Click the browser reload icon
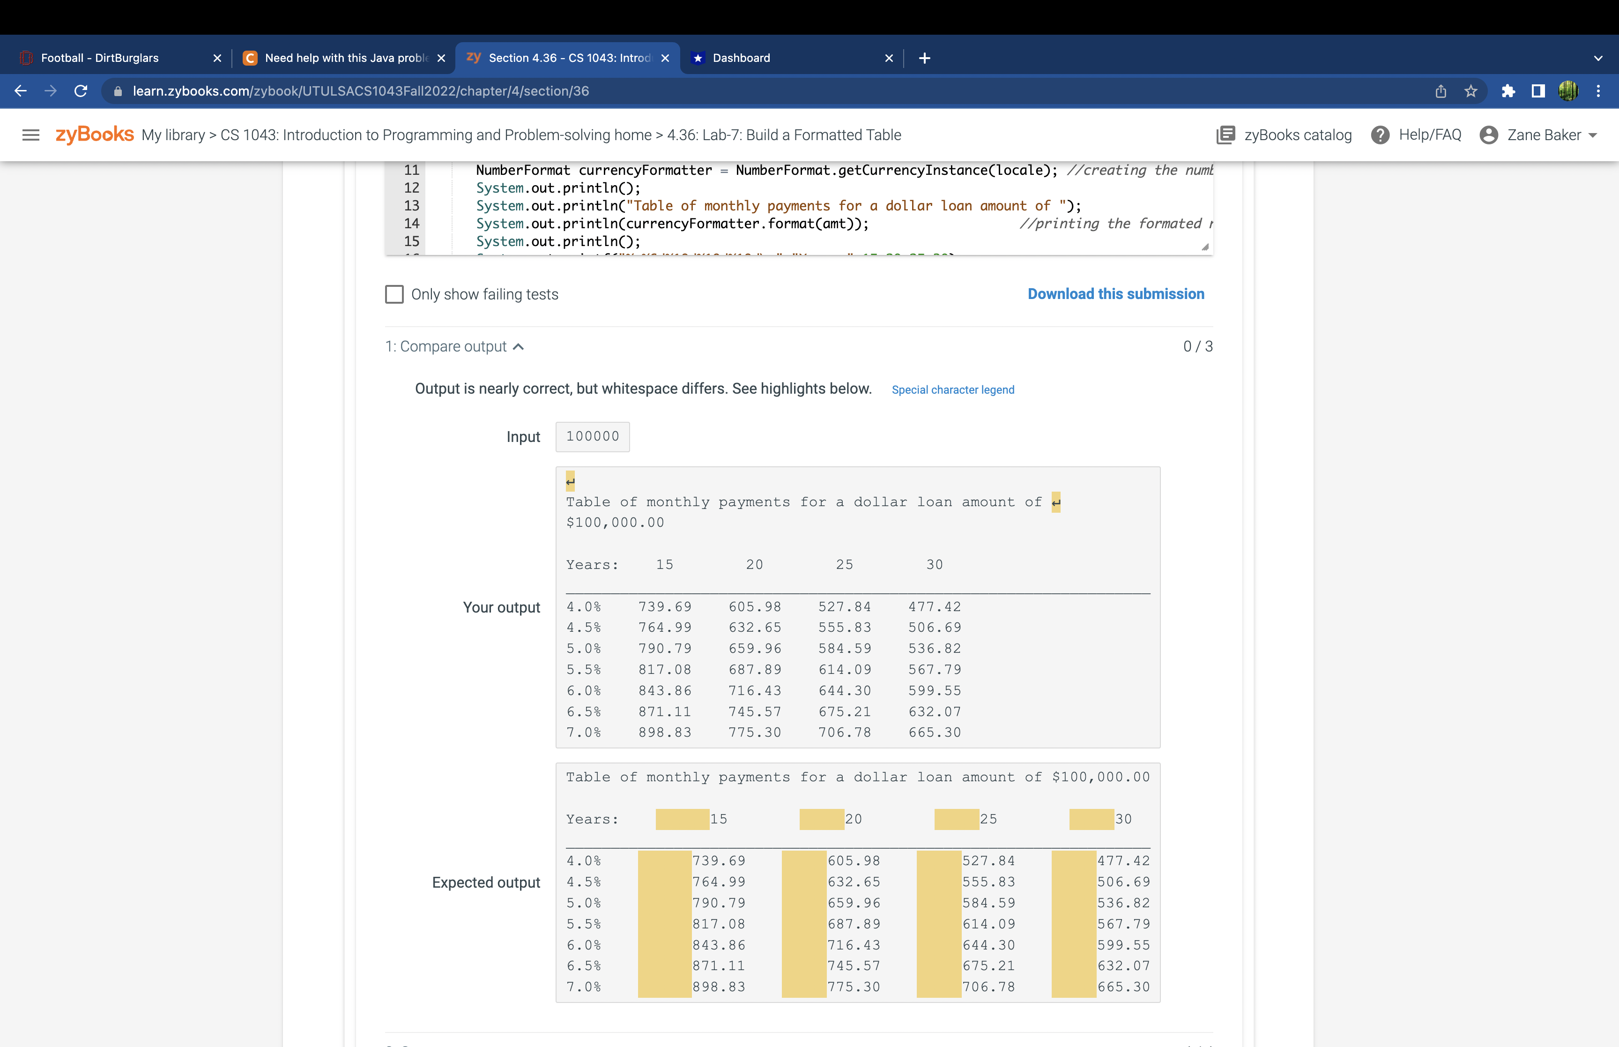 click(x=81, y=91)
